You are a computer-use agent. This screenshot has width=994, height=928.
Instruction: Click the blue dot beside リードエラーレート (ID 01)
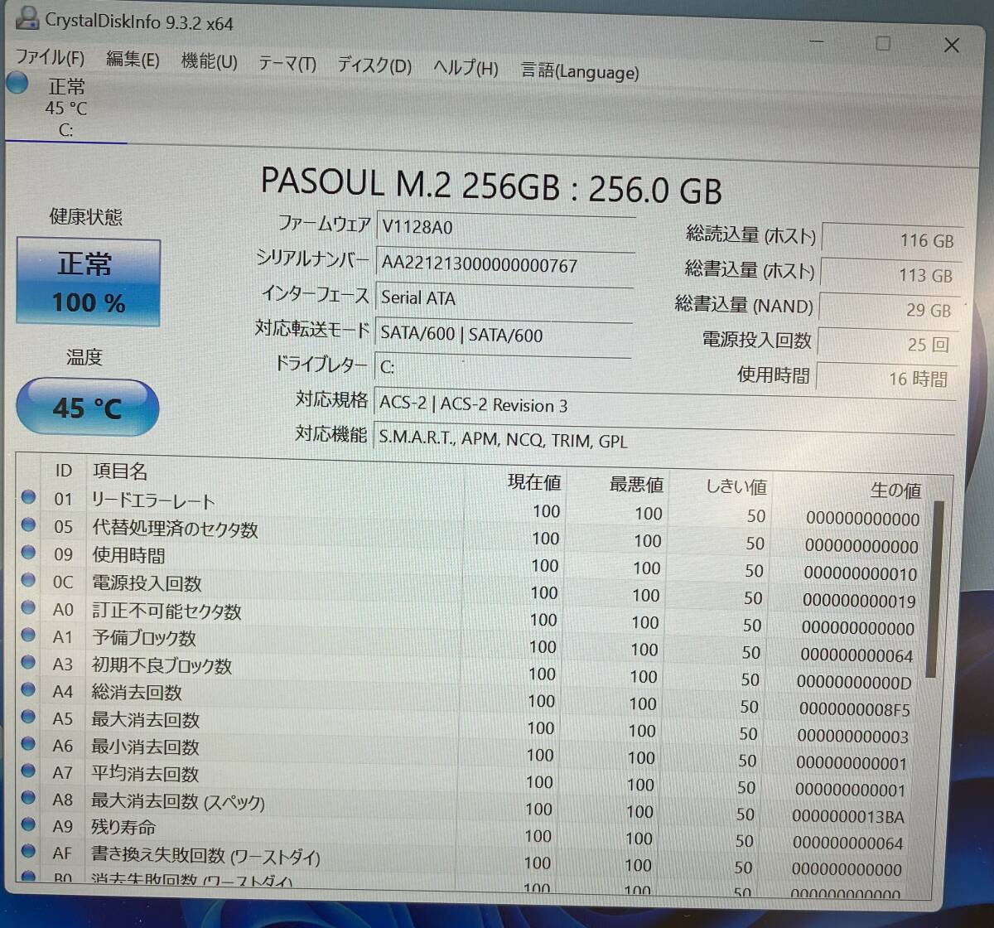point(29,496)
